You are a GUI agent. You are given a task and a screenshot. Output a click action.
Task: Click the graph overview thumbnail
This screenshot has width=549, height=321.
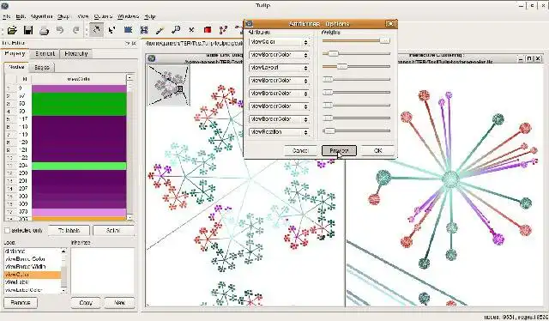(168, 85)
